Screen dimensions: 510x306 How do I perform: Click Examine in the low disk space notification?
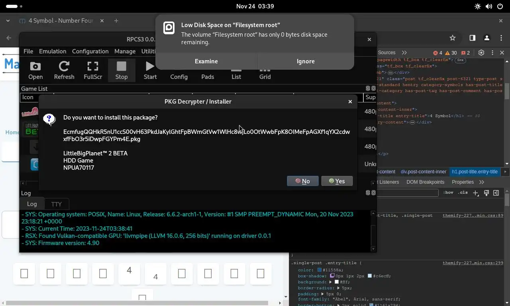pos(206,61)
